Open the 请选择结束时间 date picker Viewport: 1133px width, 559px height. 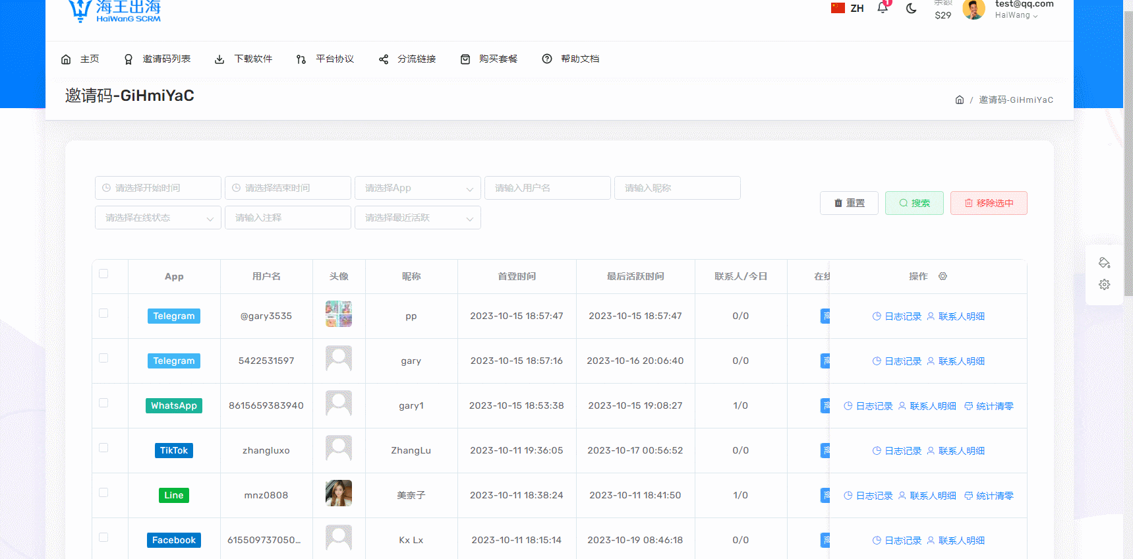click(x=288, y=188)
